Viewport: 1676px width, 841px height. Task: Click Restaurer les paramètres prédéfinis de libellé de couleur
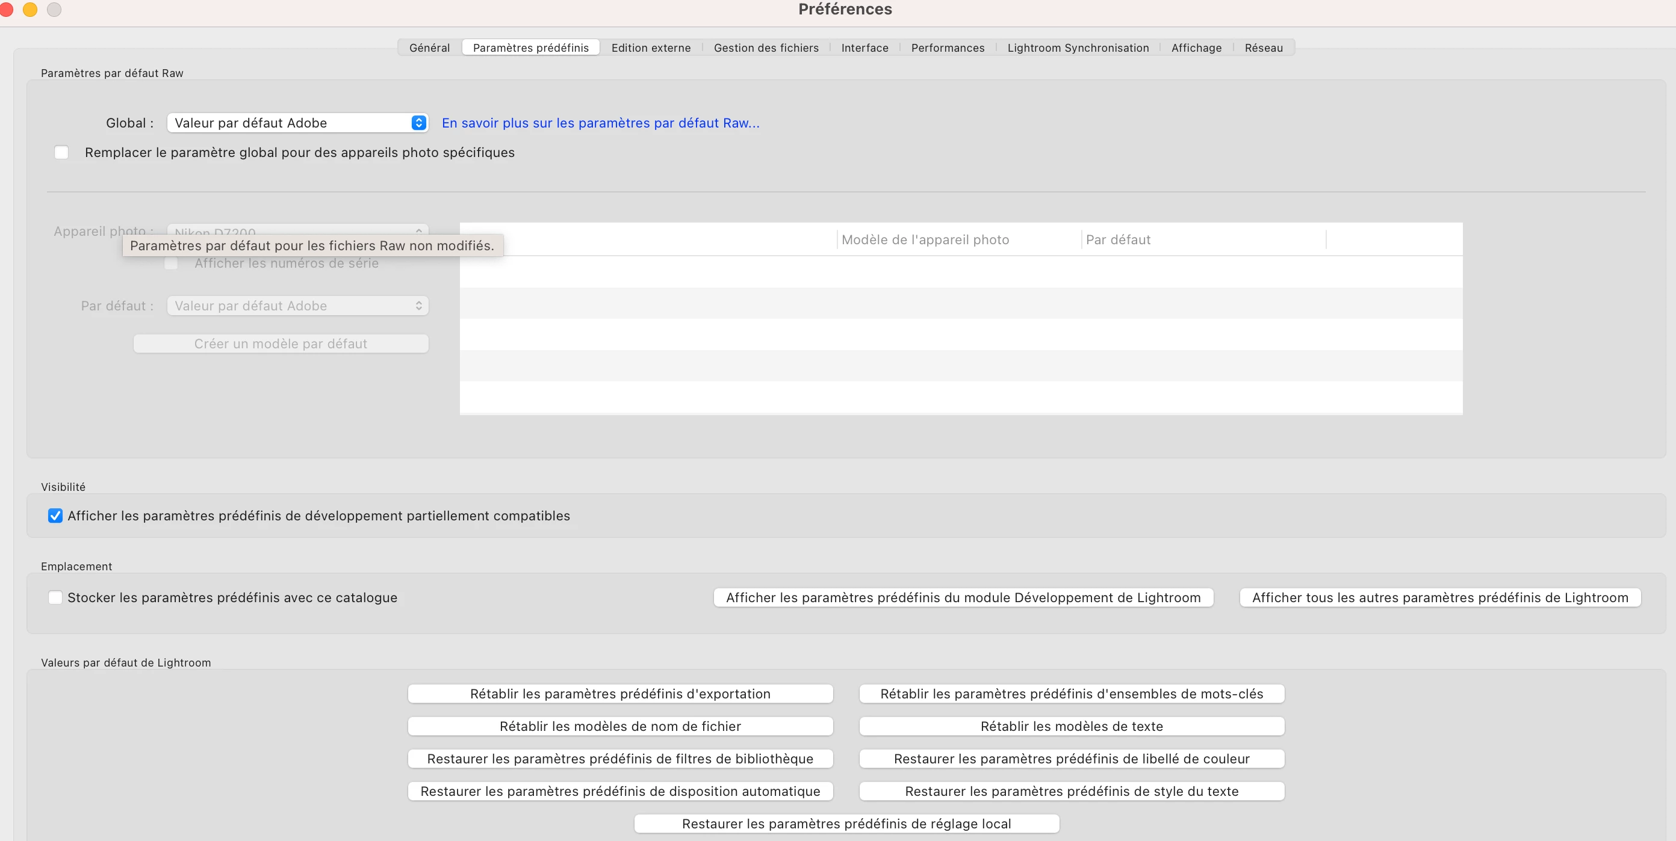(1072, 759)
